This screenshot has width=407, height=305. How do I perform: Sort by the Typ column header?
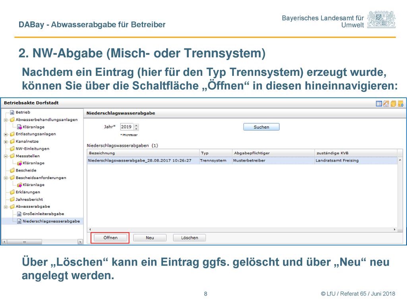pyautogui.click(x=216, y=153)
